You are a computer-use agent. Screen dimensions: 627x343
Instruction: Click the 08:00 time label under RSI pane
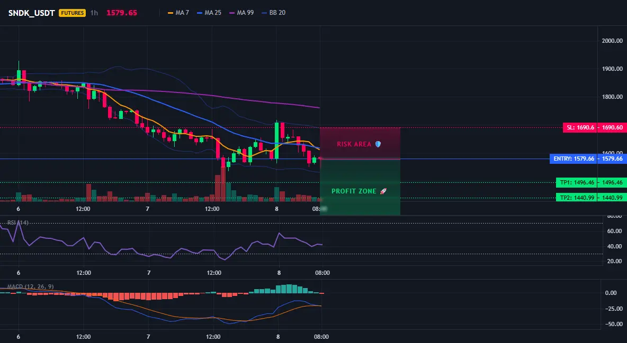323,273
